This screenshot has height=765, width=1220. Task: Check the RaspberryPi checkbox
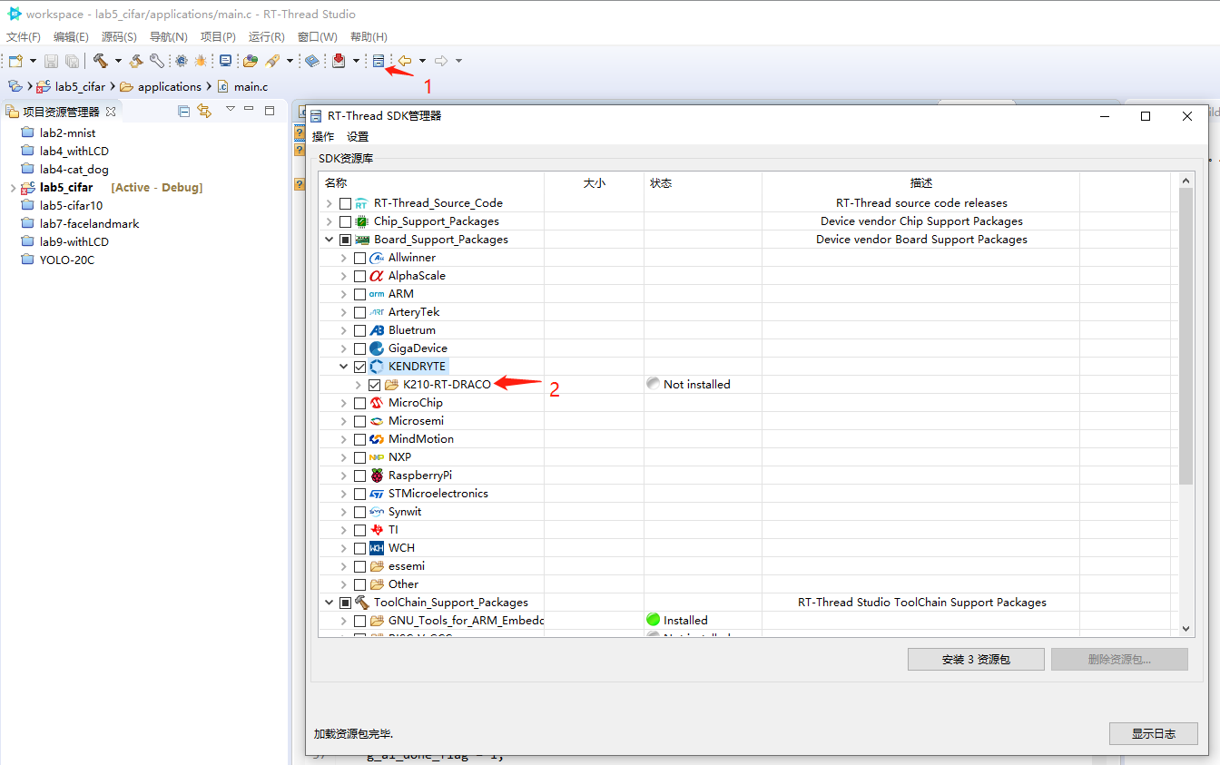pyautogui.click(x=359, y=476)
